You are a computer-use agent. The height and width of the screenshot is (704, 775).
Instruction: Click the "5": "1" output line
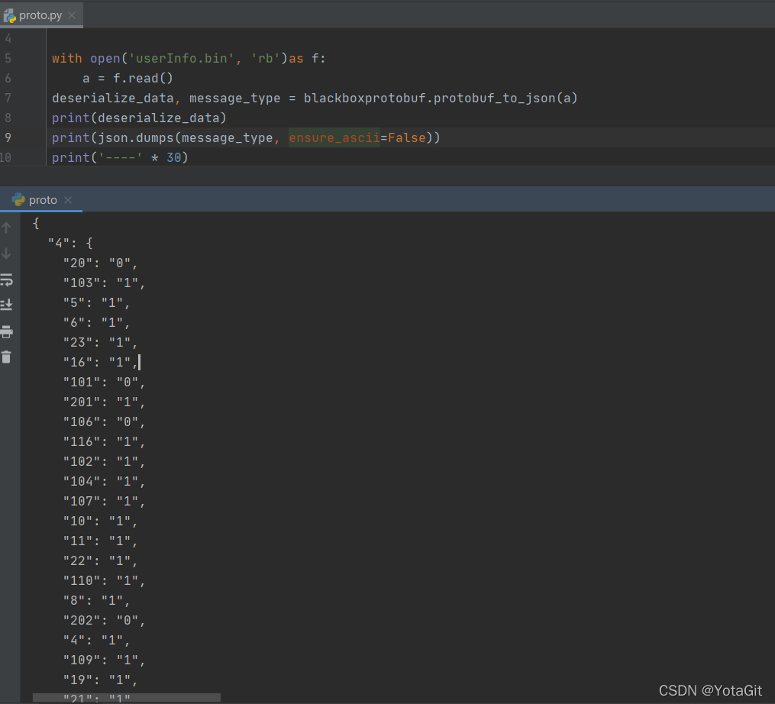(x=96, y=302)
